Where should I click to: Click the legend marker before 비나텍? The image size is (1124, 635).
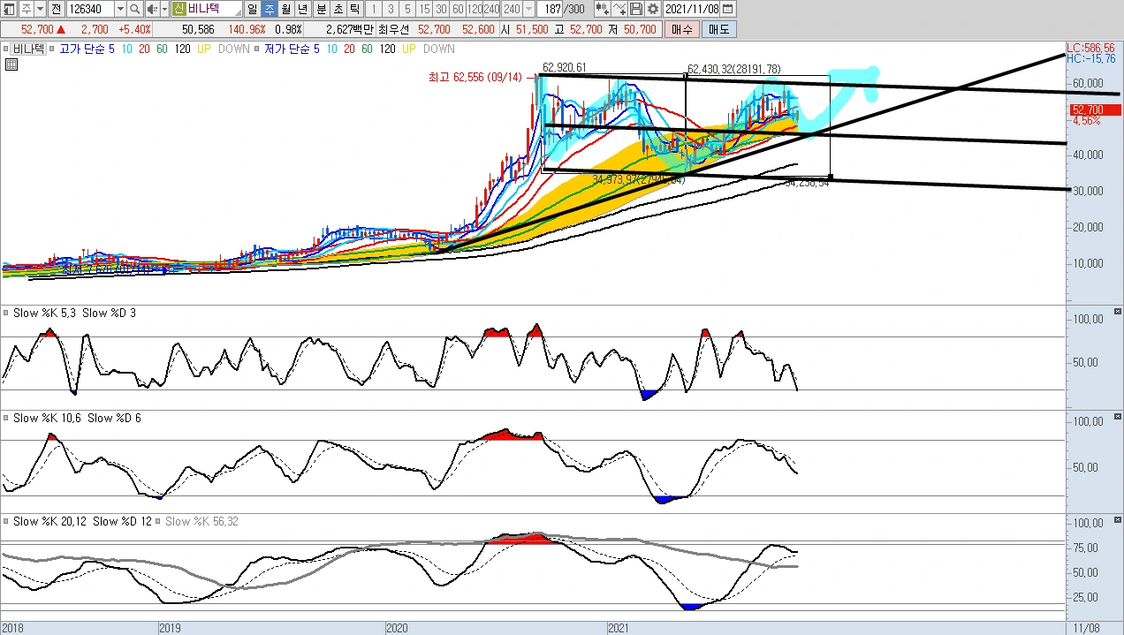click(5, 49)
